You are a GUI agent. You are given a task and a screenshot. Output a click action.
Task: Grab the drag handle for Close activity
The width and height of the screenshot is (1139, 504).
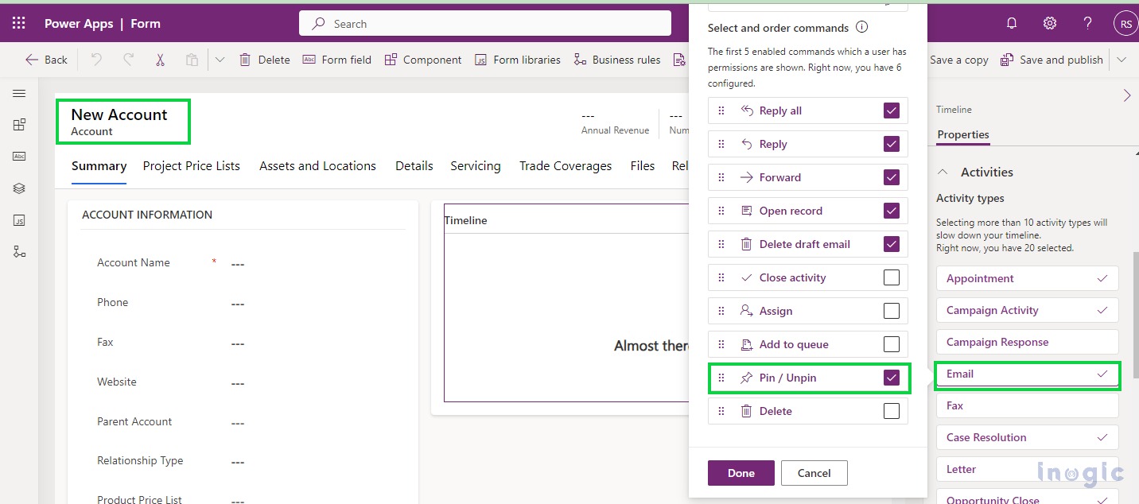point(721,277)
